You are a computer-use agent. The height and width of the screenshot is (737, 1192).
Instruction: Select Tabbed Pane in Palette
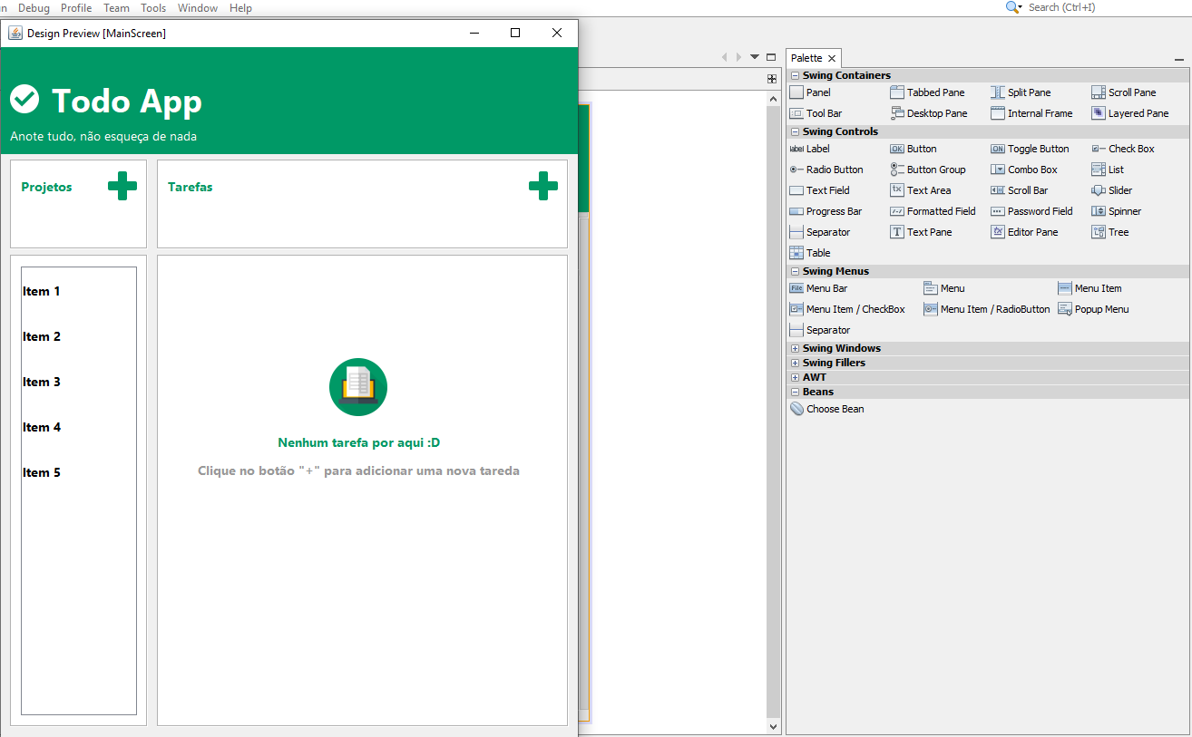[927, 92]
